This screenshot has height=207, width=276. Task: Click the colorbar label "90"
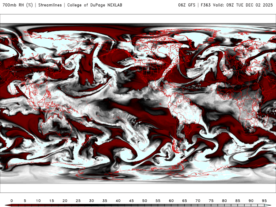coord(251,201)
